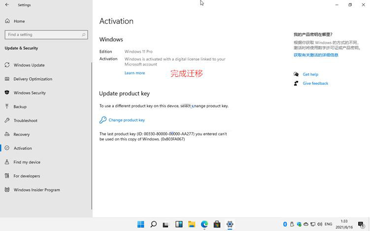Click the Learn more link
Image resolution: width=370 pixels, height=231 pixels.
pyautogui.click(x=135, y=73)
